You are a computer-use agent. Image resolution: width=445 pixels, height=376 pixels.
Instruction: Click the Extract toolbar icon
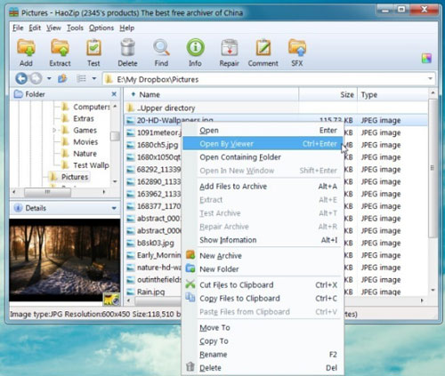point(60,47)
